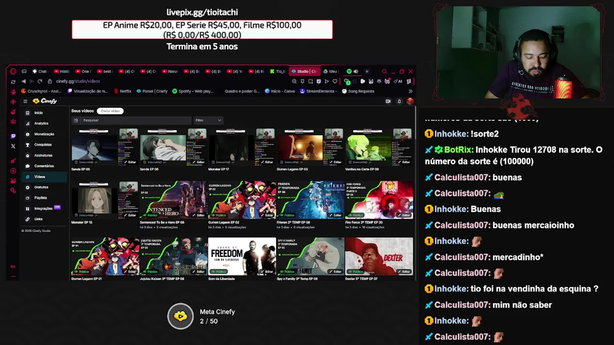Click the heart bookmark icon in address bar
The image size is (614, 345).
pyautogui.click(x=335, y=81)
